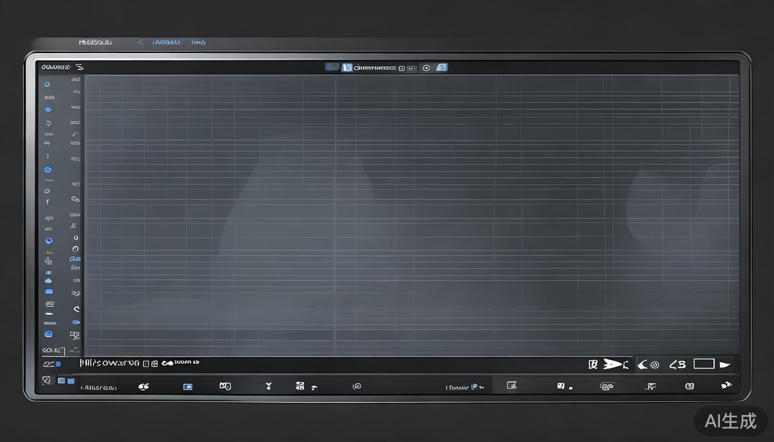Select the second blue tab label above the window

click(x=198, y=42)
